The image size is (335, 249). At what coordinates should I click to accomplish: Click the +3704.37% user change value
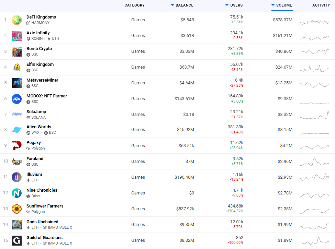click(x=234, y=211)
